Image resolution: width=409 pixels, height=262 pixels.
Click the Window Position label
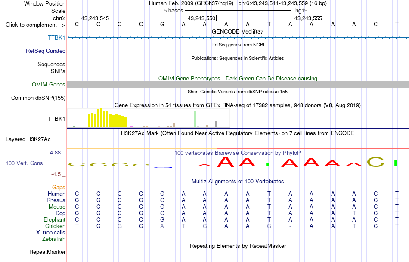point(45,3)
